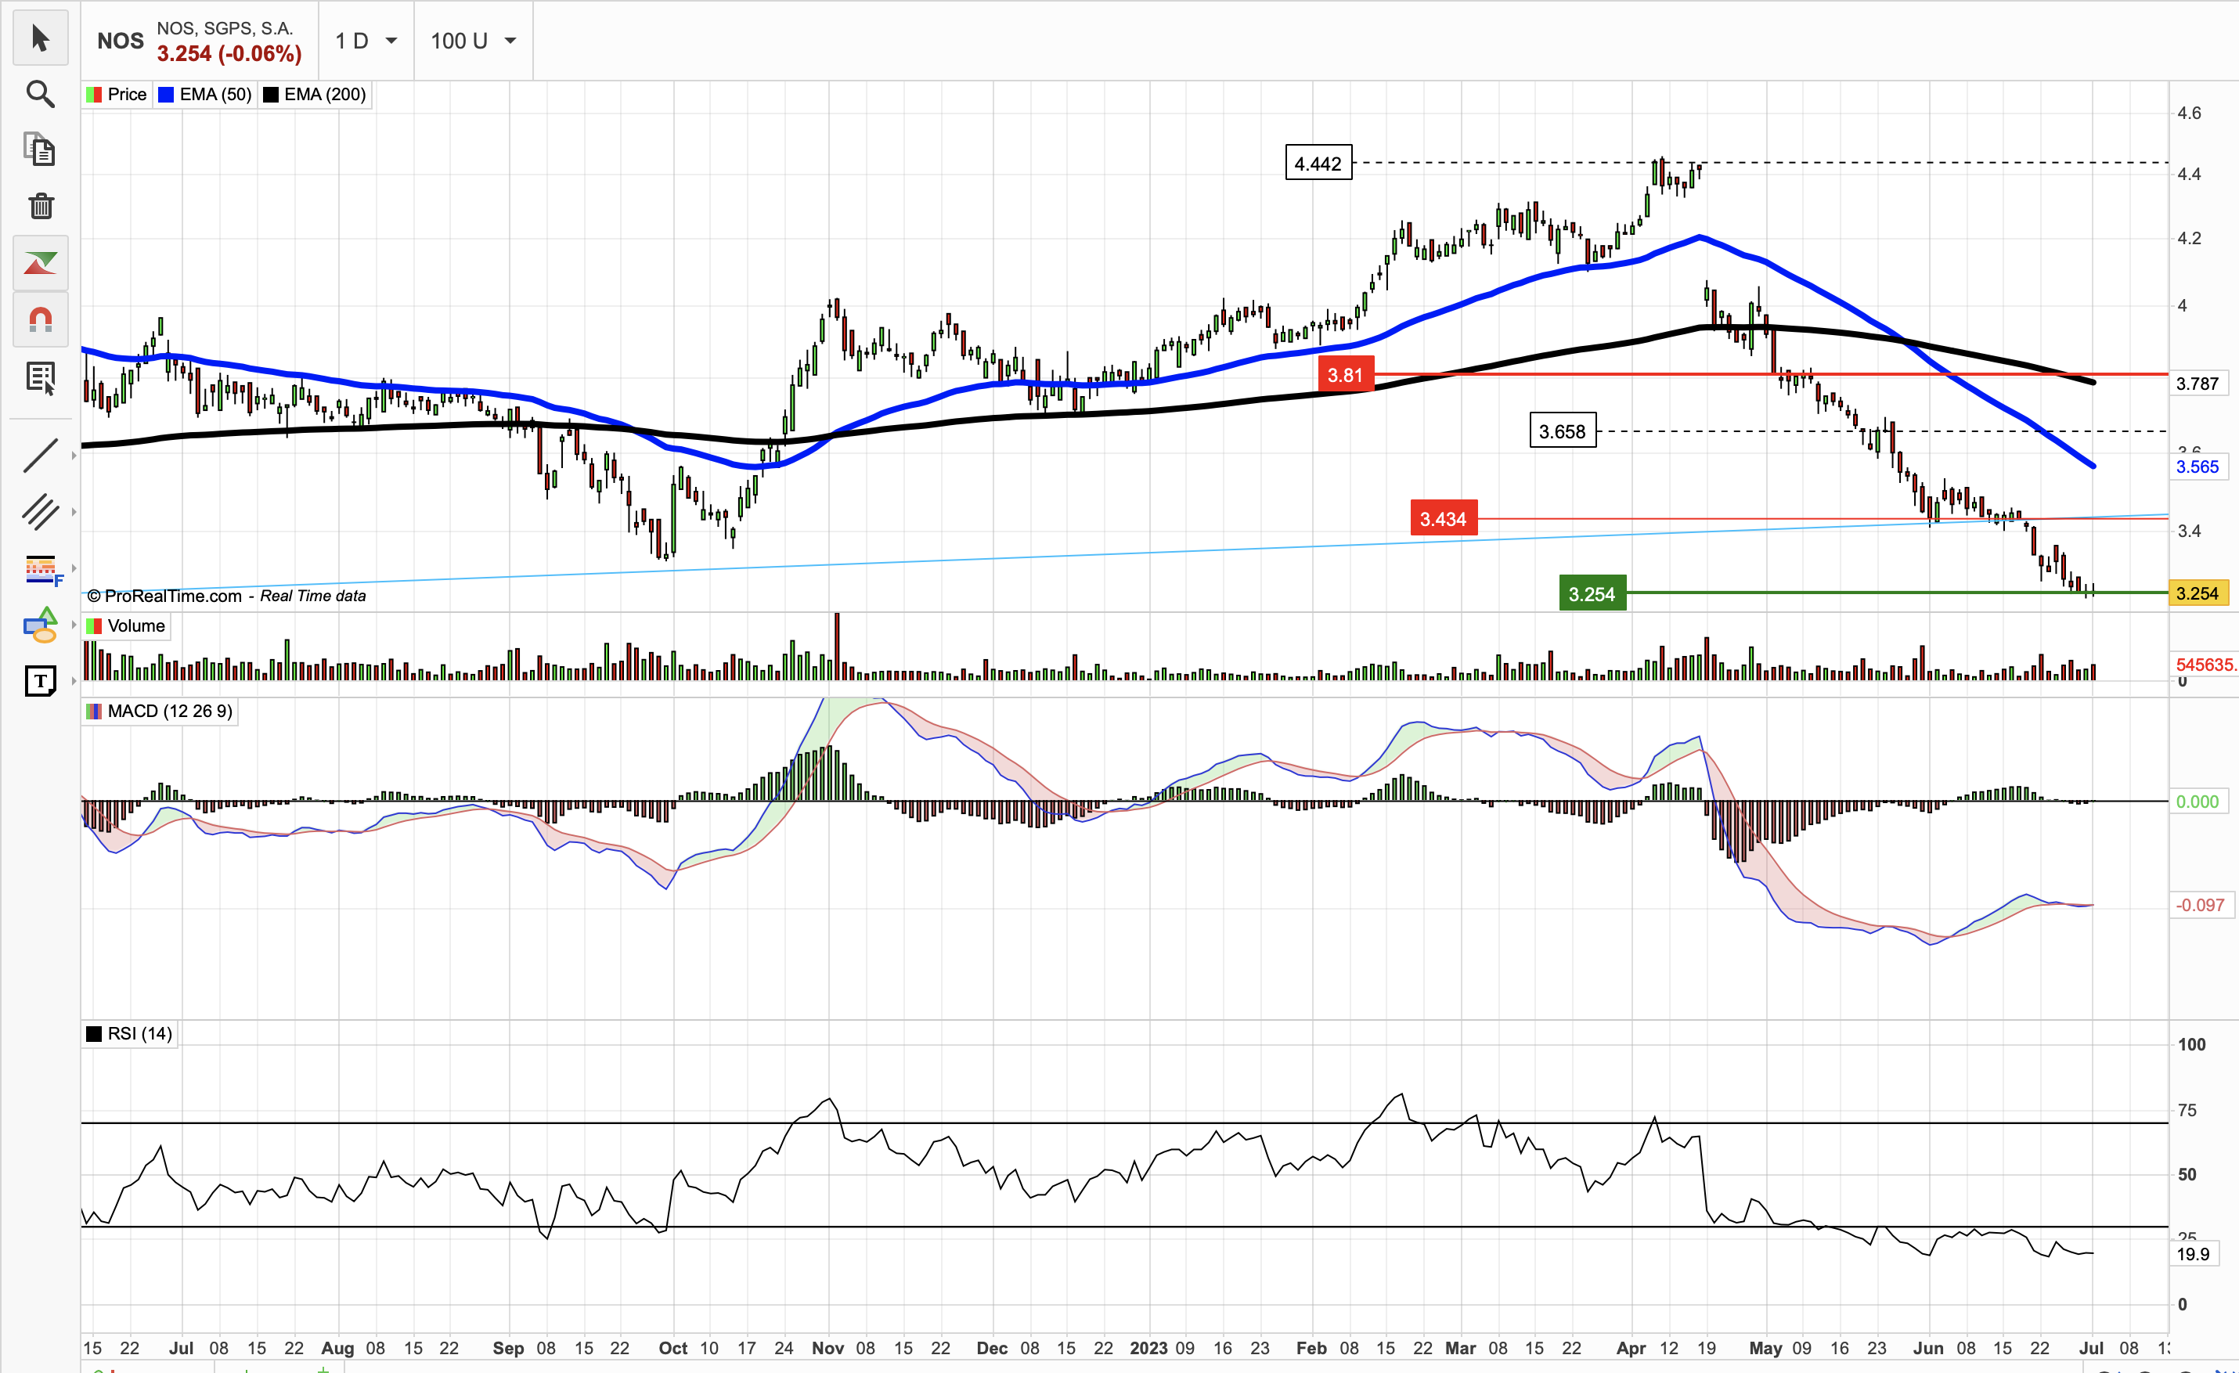
Task: Click the trash delete icon
Action: [x=40, y=207]
